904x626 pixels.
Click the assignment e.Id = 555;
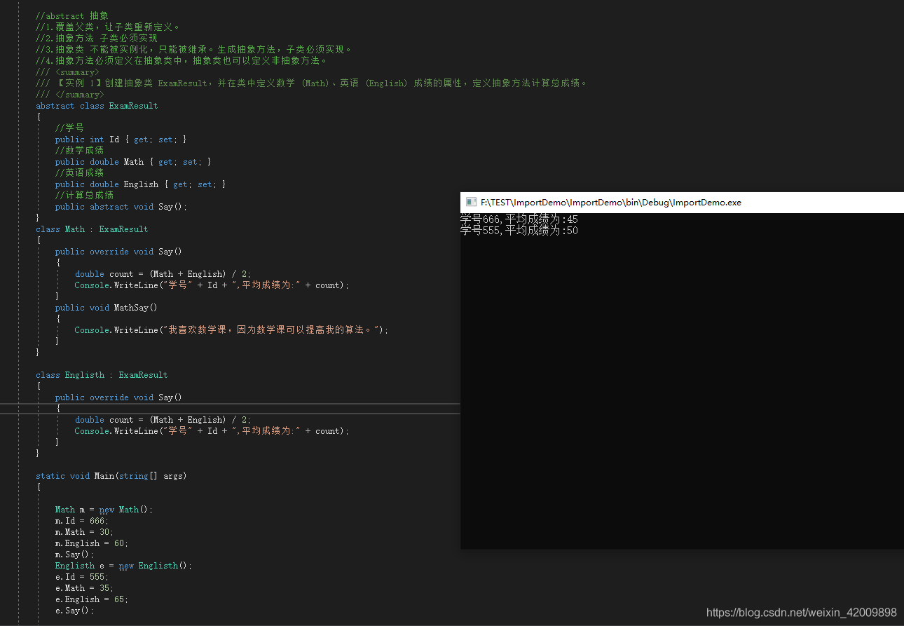[x=82, y=576]
